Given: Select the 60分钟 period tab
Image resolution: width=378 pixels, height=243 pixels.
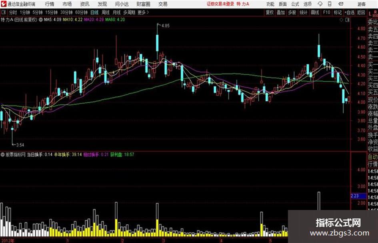Looking at the screenshot, I should tap(81, 12).
